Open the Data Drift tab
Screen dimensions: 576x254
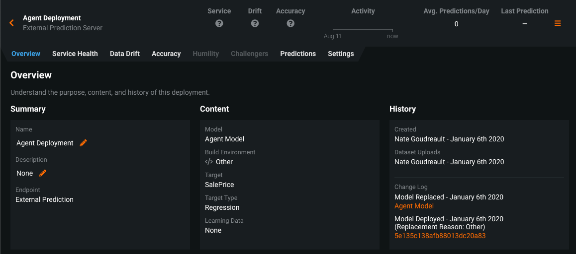125,54
